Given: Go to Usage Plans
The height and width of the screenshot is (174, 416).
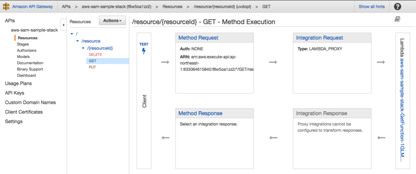Looking at the screenshot, I should [18, 83].
